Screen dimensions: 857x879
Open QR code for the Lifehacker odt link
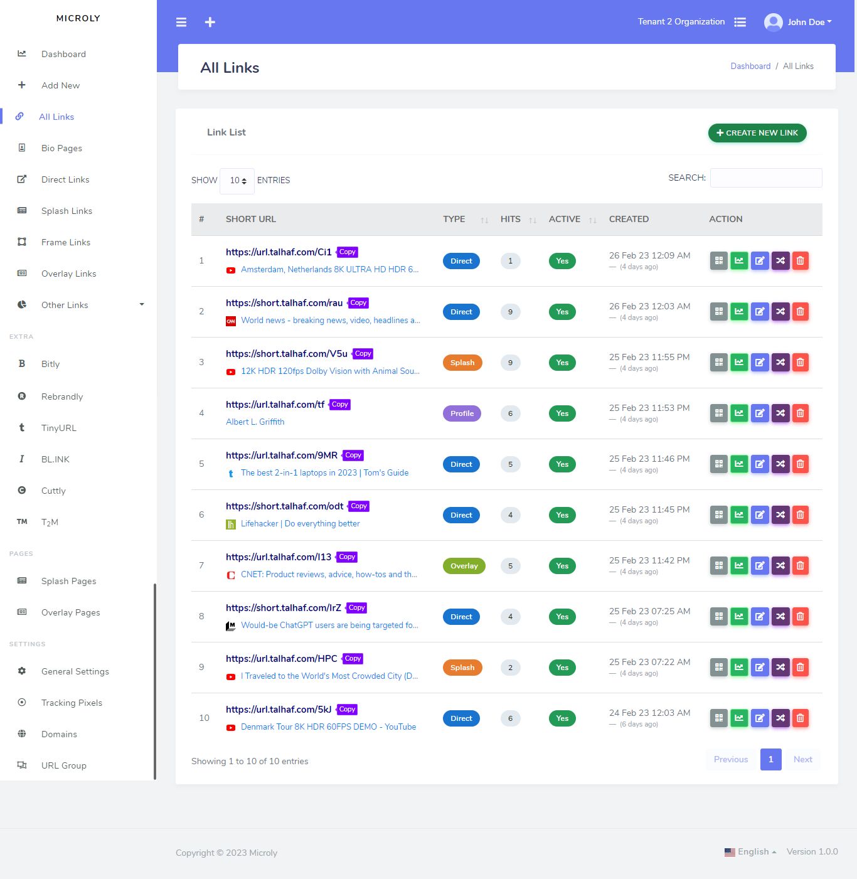pyautogui.click(x=719, y=515)
